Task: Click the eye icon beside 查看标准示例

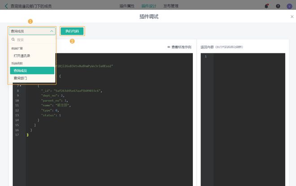Action: (x=169, y=47)
